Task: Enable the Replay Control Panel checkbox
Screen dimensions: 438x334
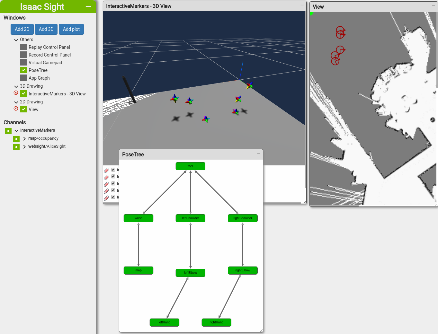Action: (23, 47)
